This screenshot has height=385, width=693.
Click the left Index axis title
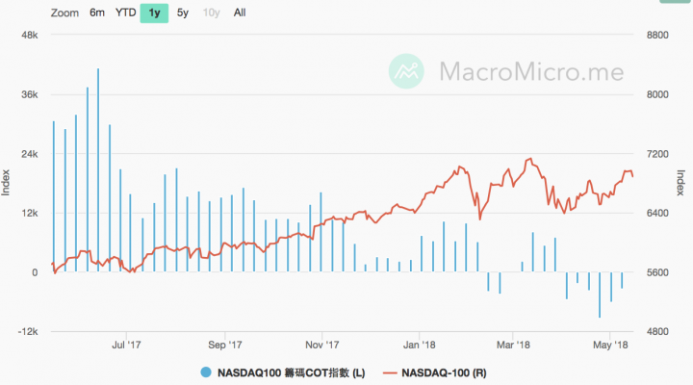pos(6,183)
